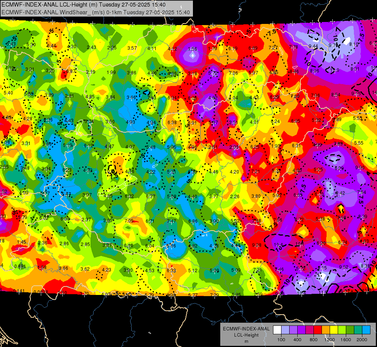Viewport: 377px width, 347px height.
Task: Click the legend scale label '1200'
Action: tap(329, 340)
